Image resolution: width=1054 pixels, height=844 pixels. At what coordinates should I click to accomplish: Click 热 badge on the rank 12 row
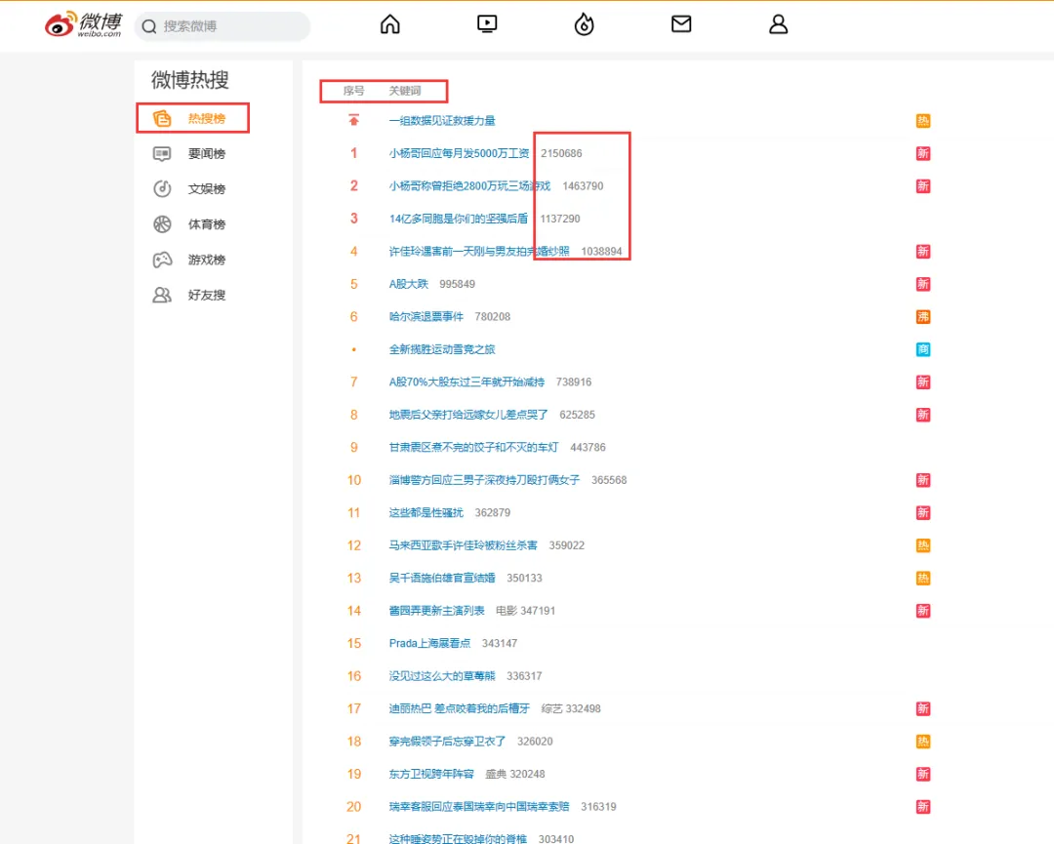coord(923,545)
